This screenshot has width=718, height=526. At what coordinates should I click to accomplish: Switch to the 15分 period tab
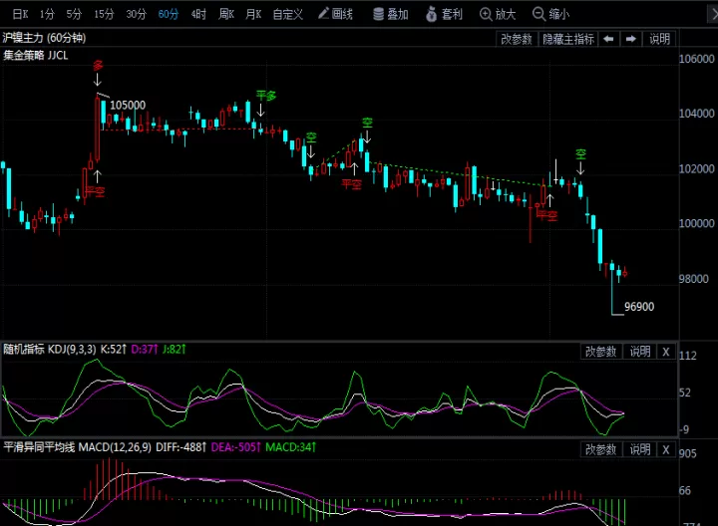coord(104,14)
